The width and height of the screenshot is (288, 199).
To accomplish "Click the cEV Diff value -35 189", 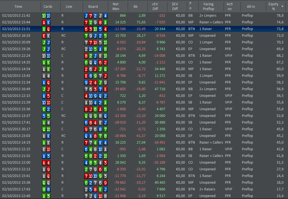I will pyautogui.click(x=159, y=162).
